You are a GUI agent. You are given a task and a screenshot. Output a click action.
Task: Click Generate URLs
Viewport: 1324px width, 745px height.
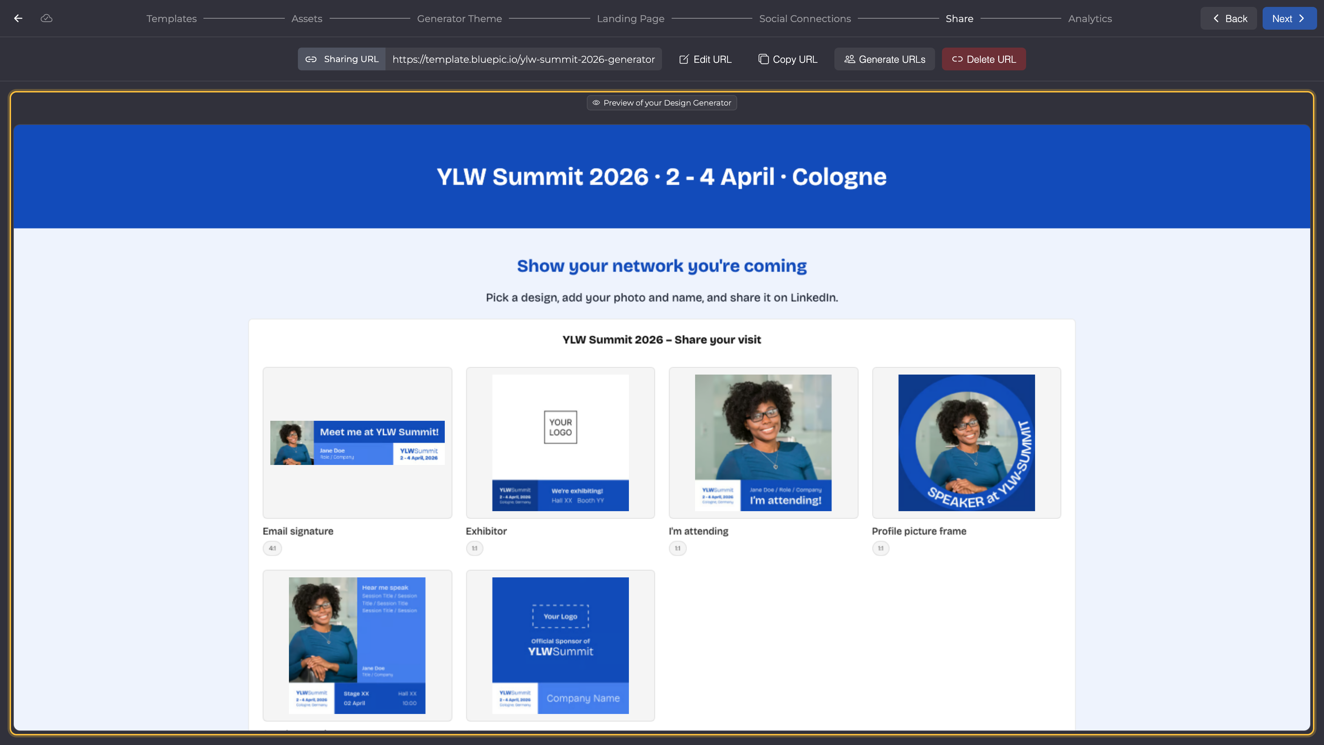coord(884,59)
